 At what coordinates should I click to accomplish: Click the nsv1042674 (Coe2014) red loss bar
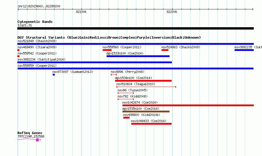pos(188,105)
